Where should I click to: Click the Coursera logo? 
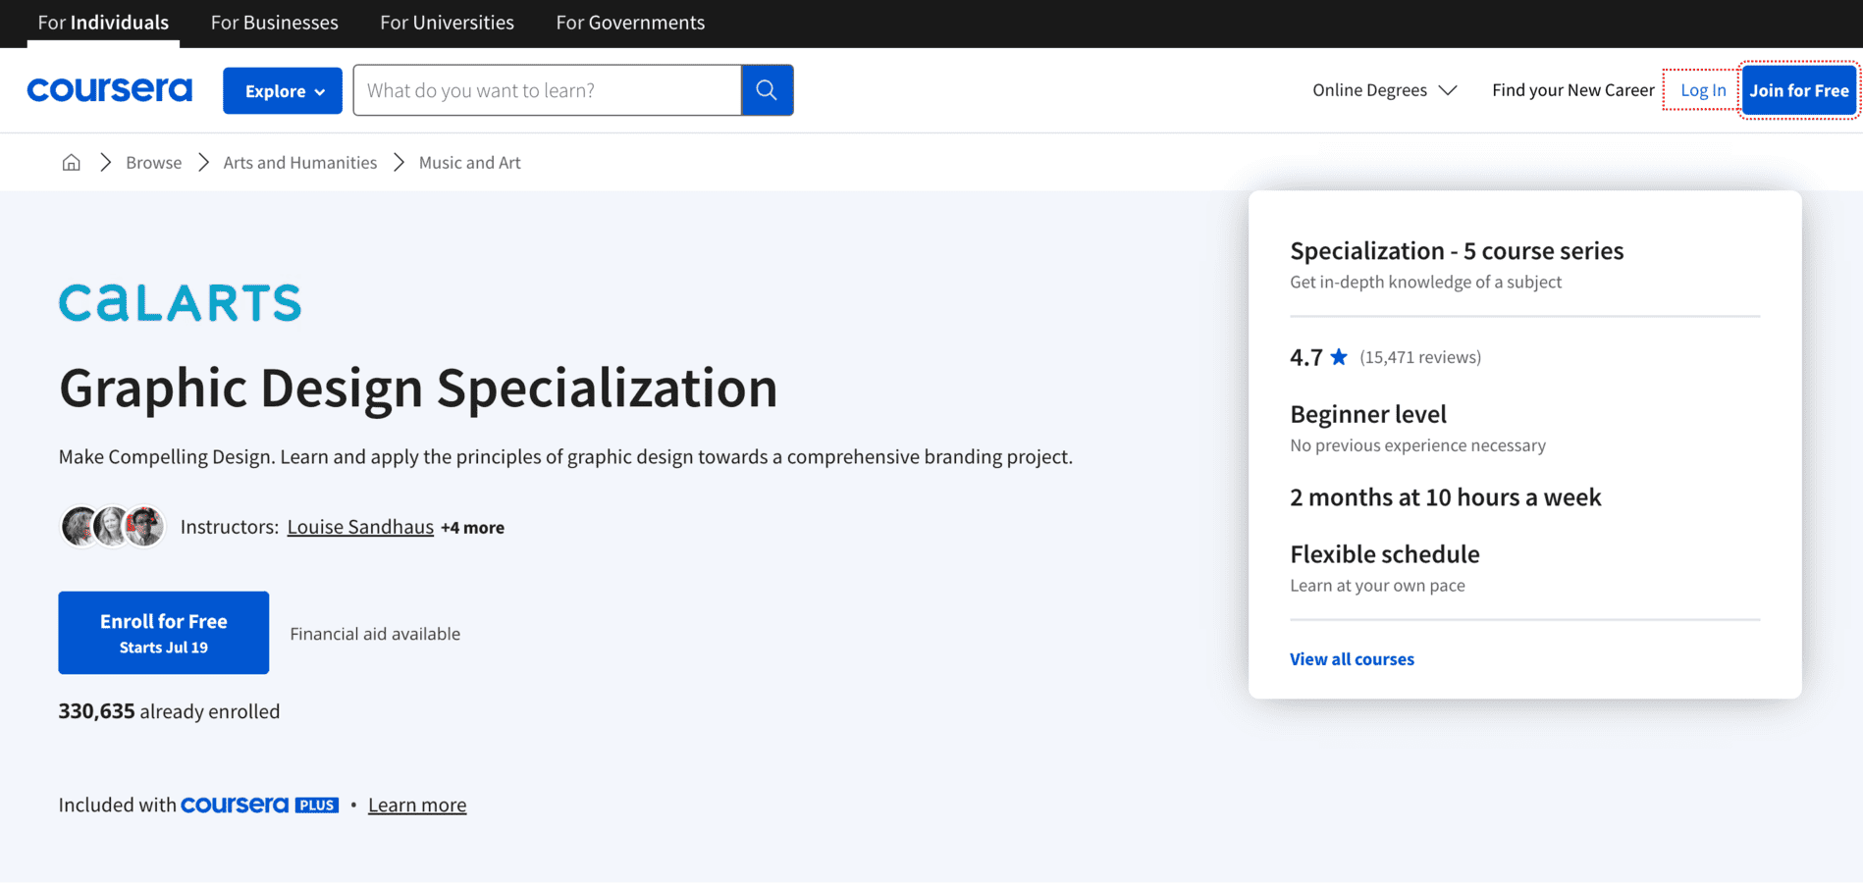pyautogui.click(x=110, y=90)
